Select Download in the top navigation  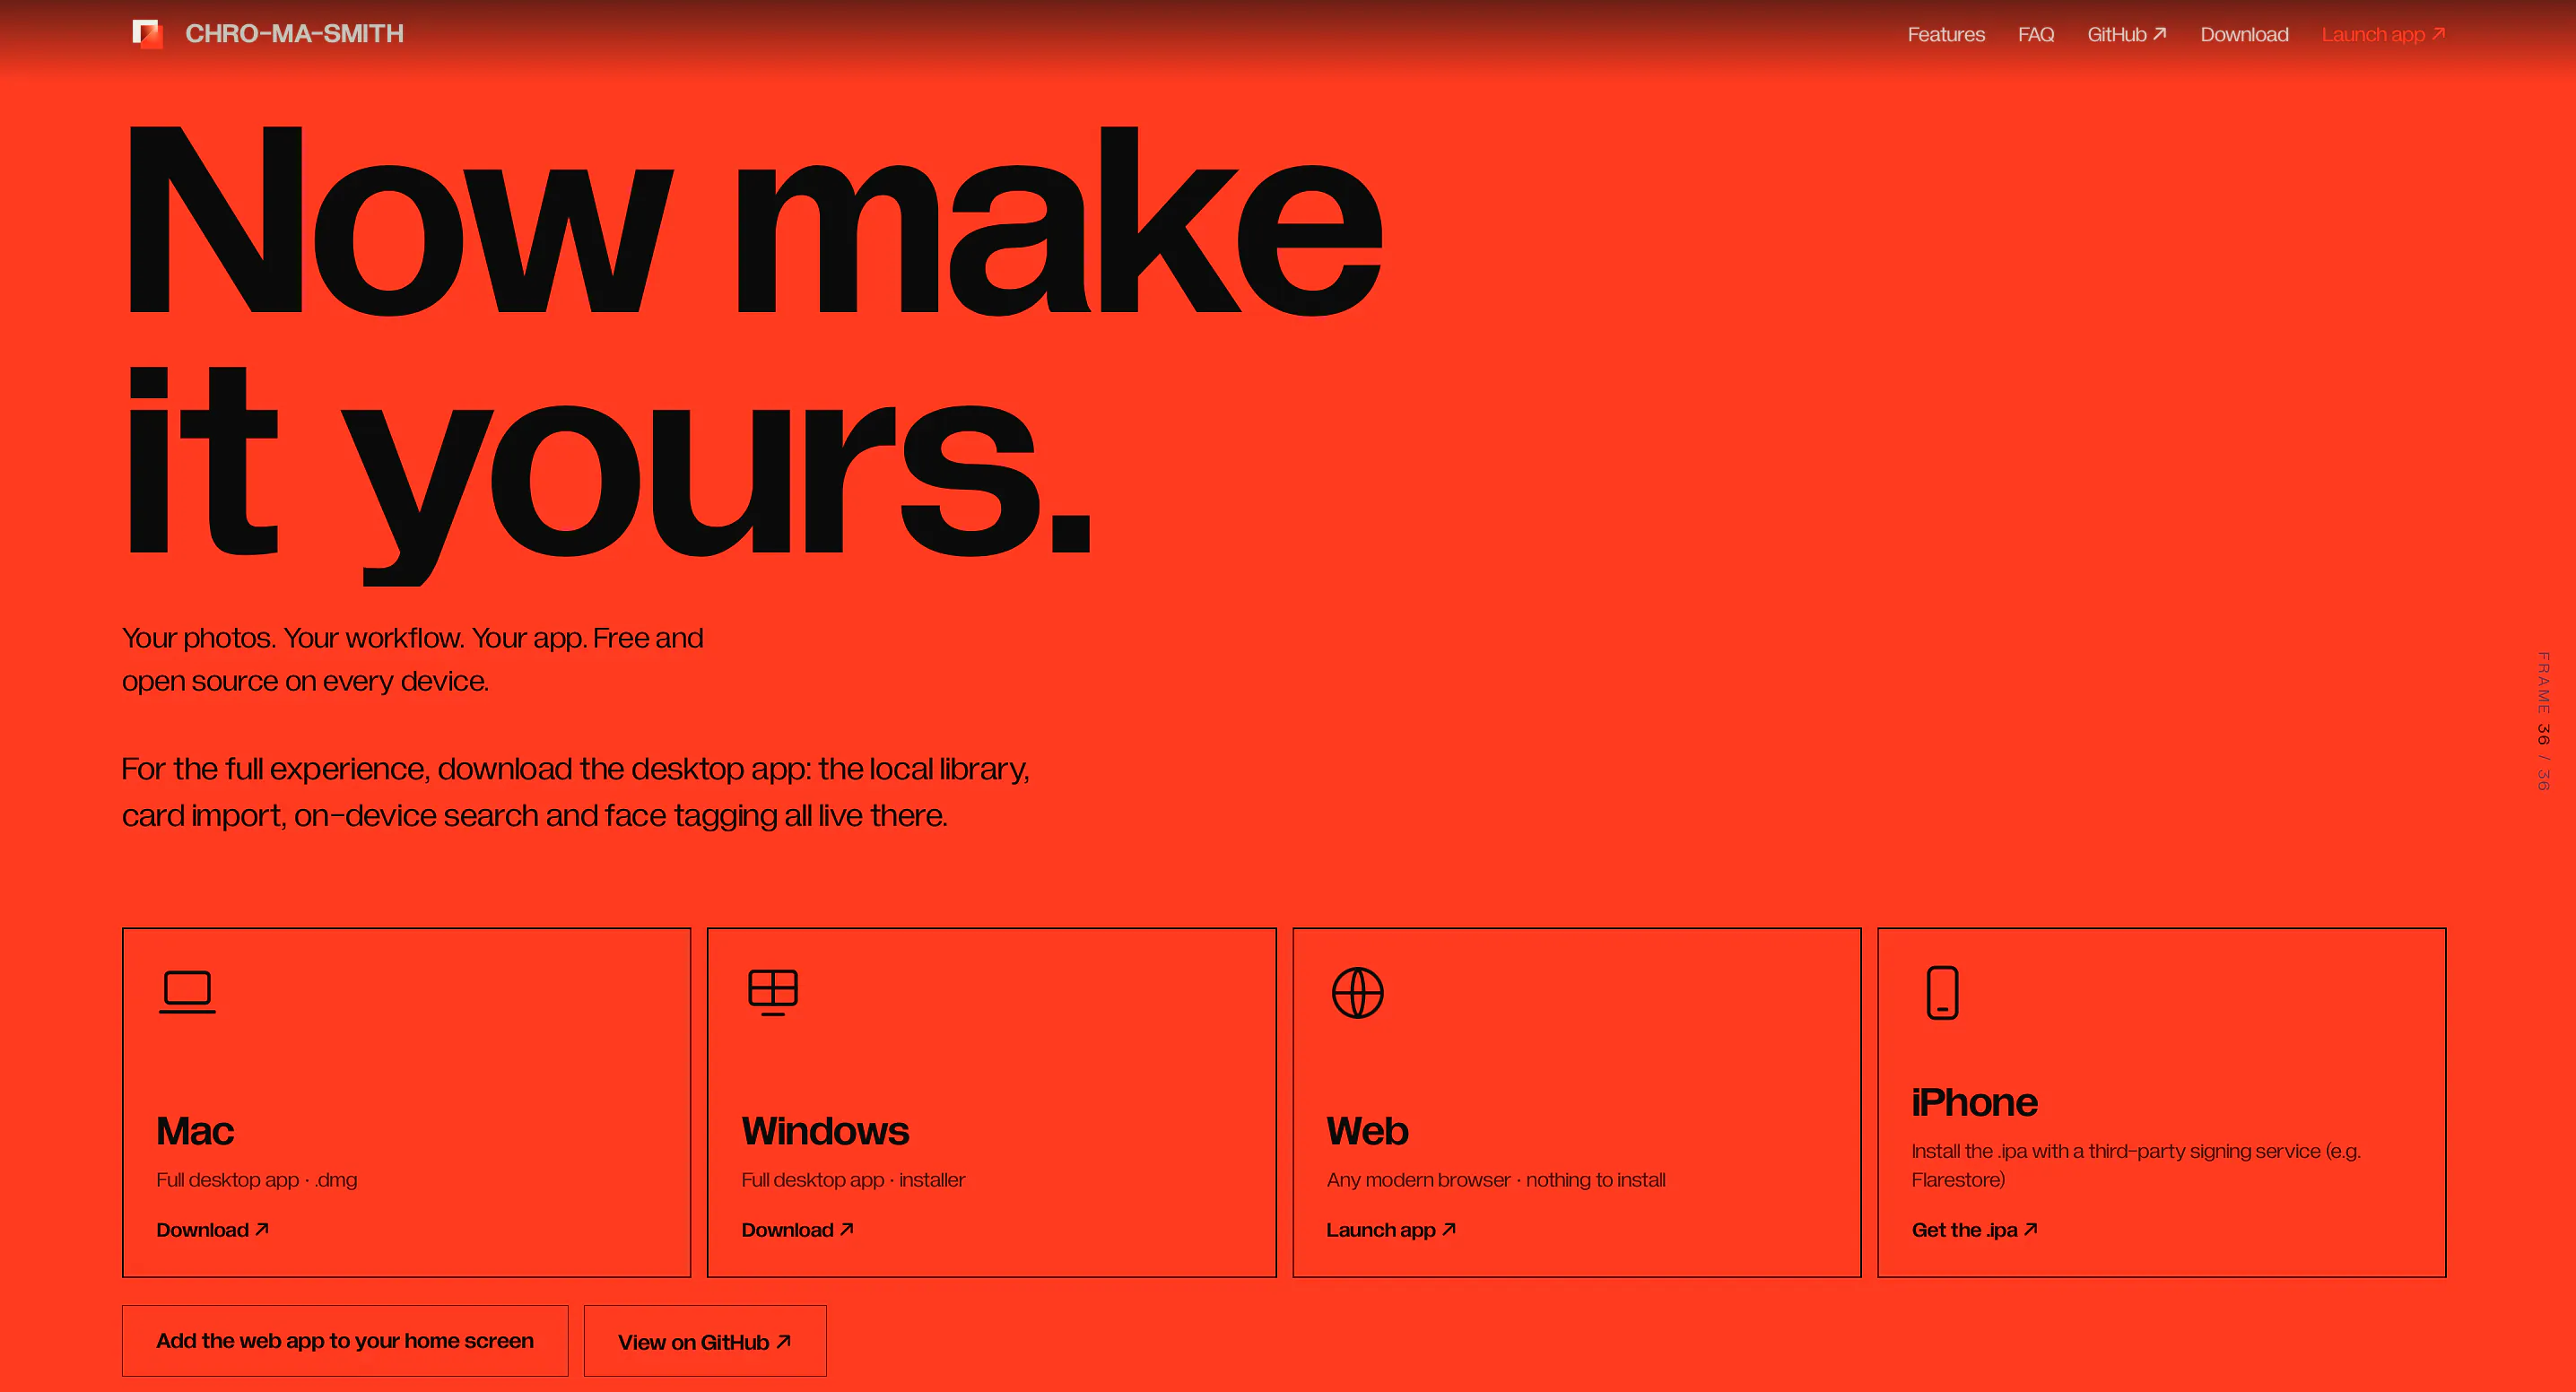coord(2243,34)
